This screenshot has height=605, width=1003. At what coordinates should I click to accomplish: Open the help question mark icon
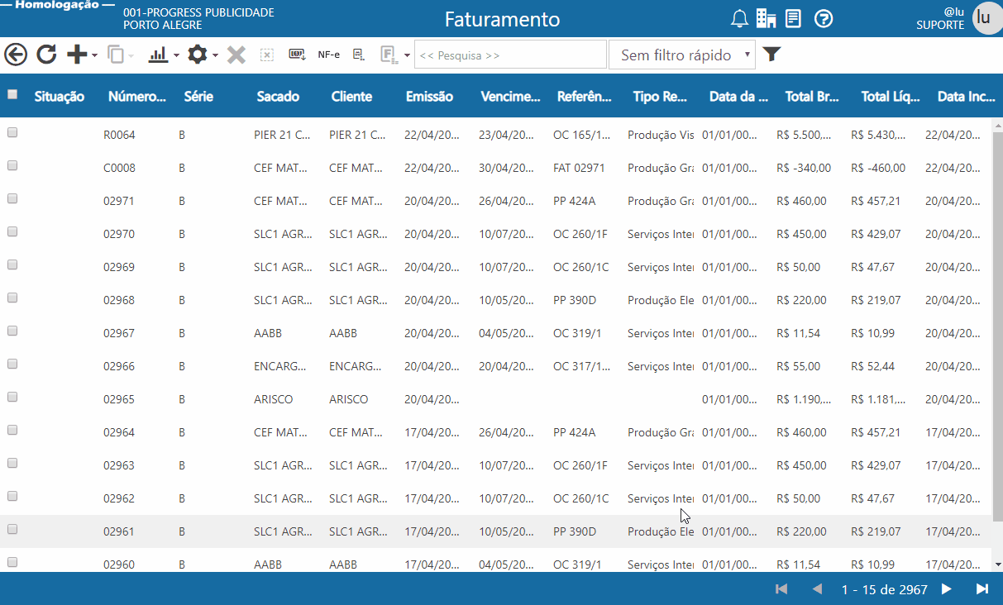click(824, 19)
